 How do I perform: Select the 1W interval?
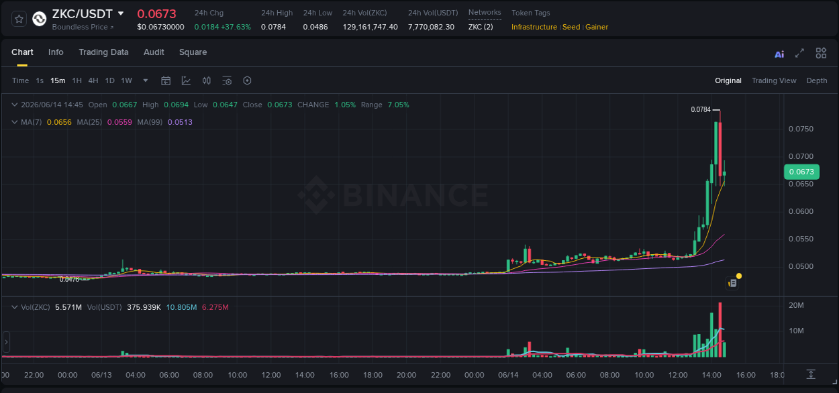click(x=126, y=80)
